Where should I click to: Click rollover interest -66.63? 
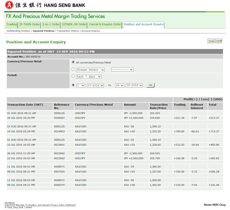pos(194,131)
